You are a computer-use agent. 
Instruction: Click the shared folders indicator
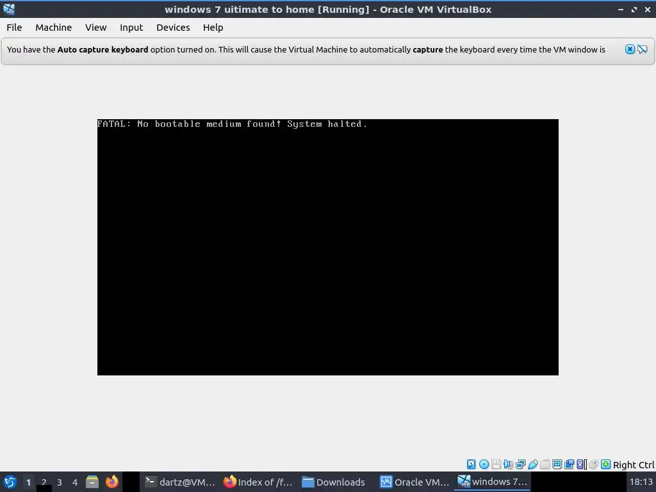pyautogui.click(x=545, y=464)
